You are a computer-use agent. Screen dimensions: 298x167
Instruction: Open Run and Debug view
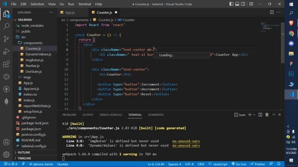click(6, 51)
